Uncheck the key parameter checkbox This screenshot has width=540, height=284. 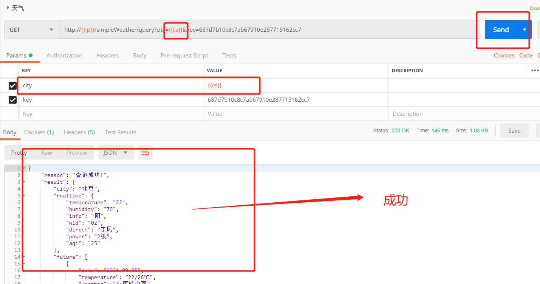coord(12,99)
